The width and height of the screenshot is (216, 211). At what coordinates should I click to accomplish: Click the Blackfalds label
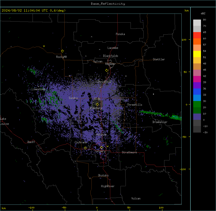pos(111,56)
